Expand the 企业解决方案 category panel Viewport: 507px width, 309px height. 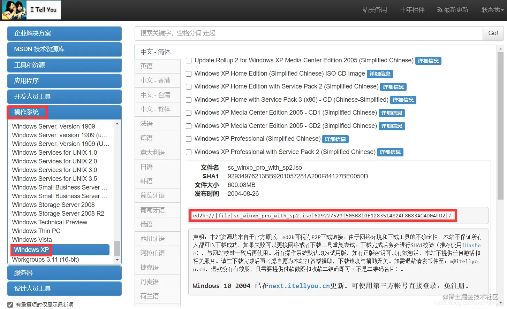point(64,33)
